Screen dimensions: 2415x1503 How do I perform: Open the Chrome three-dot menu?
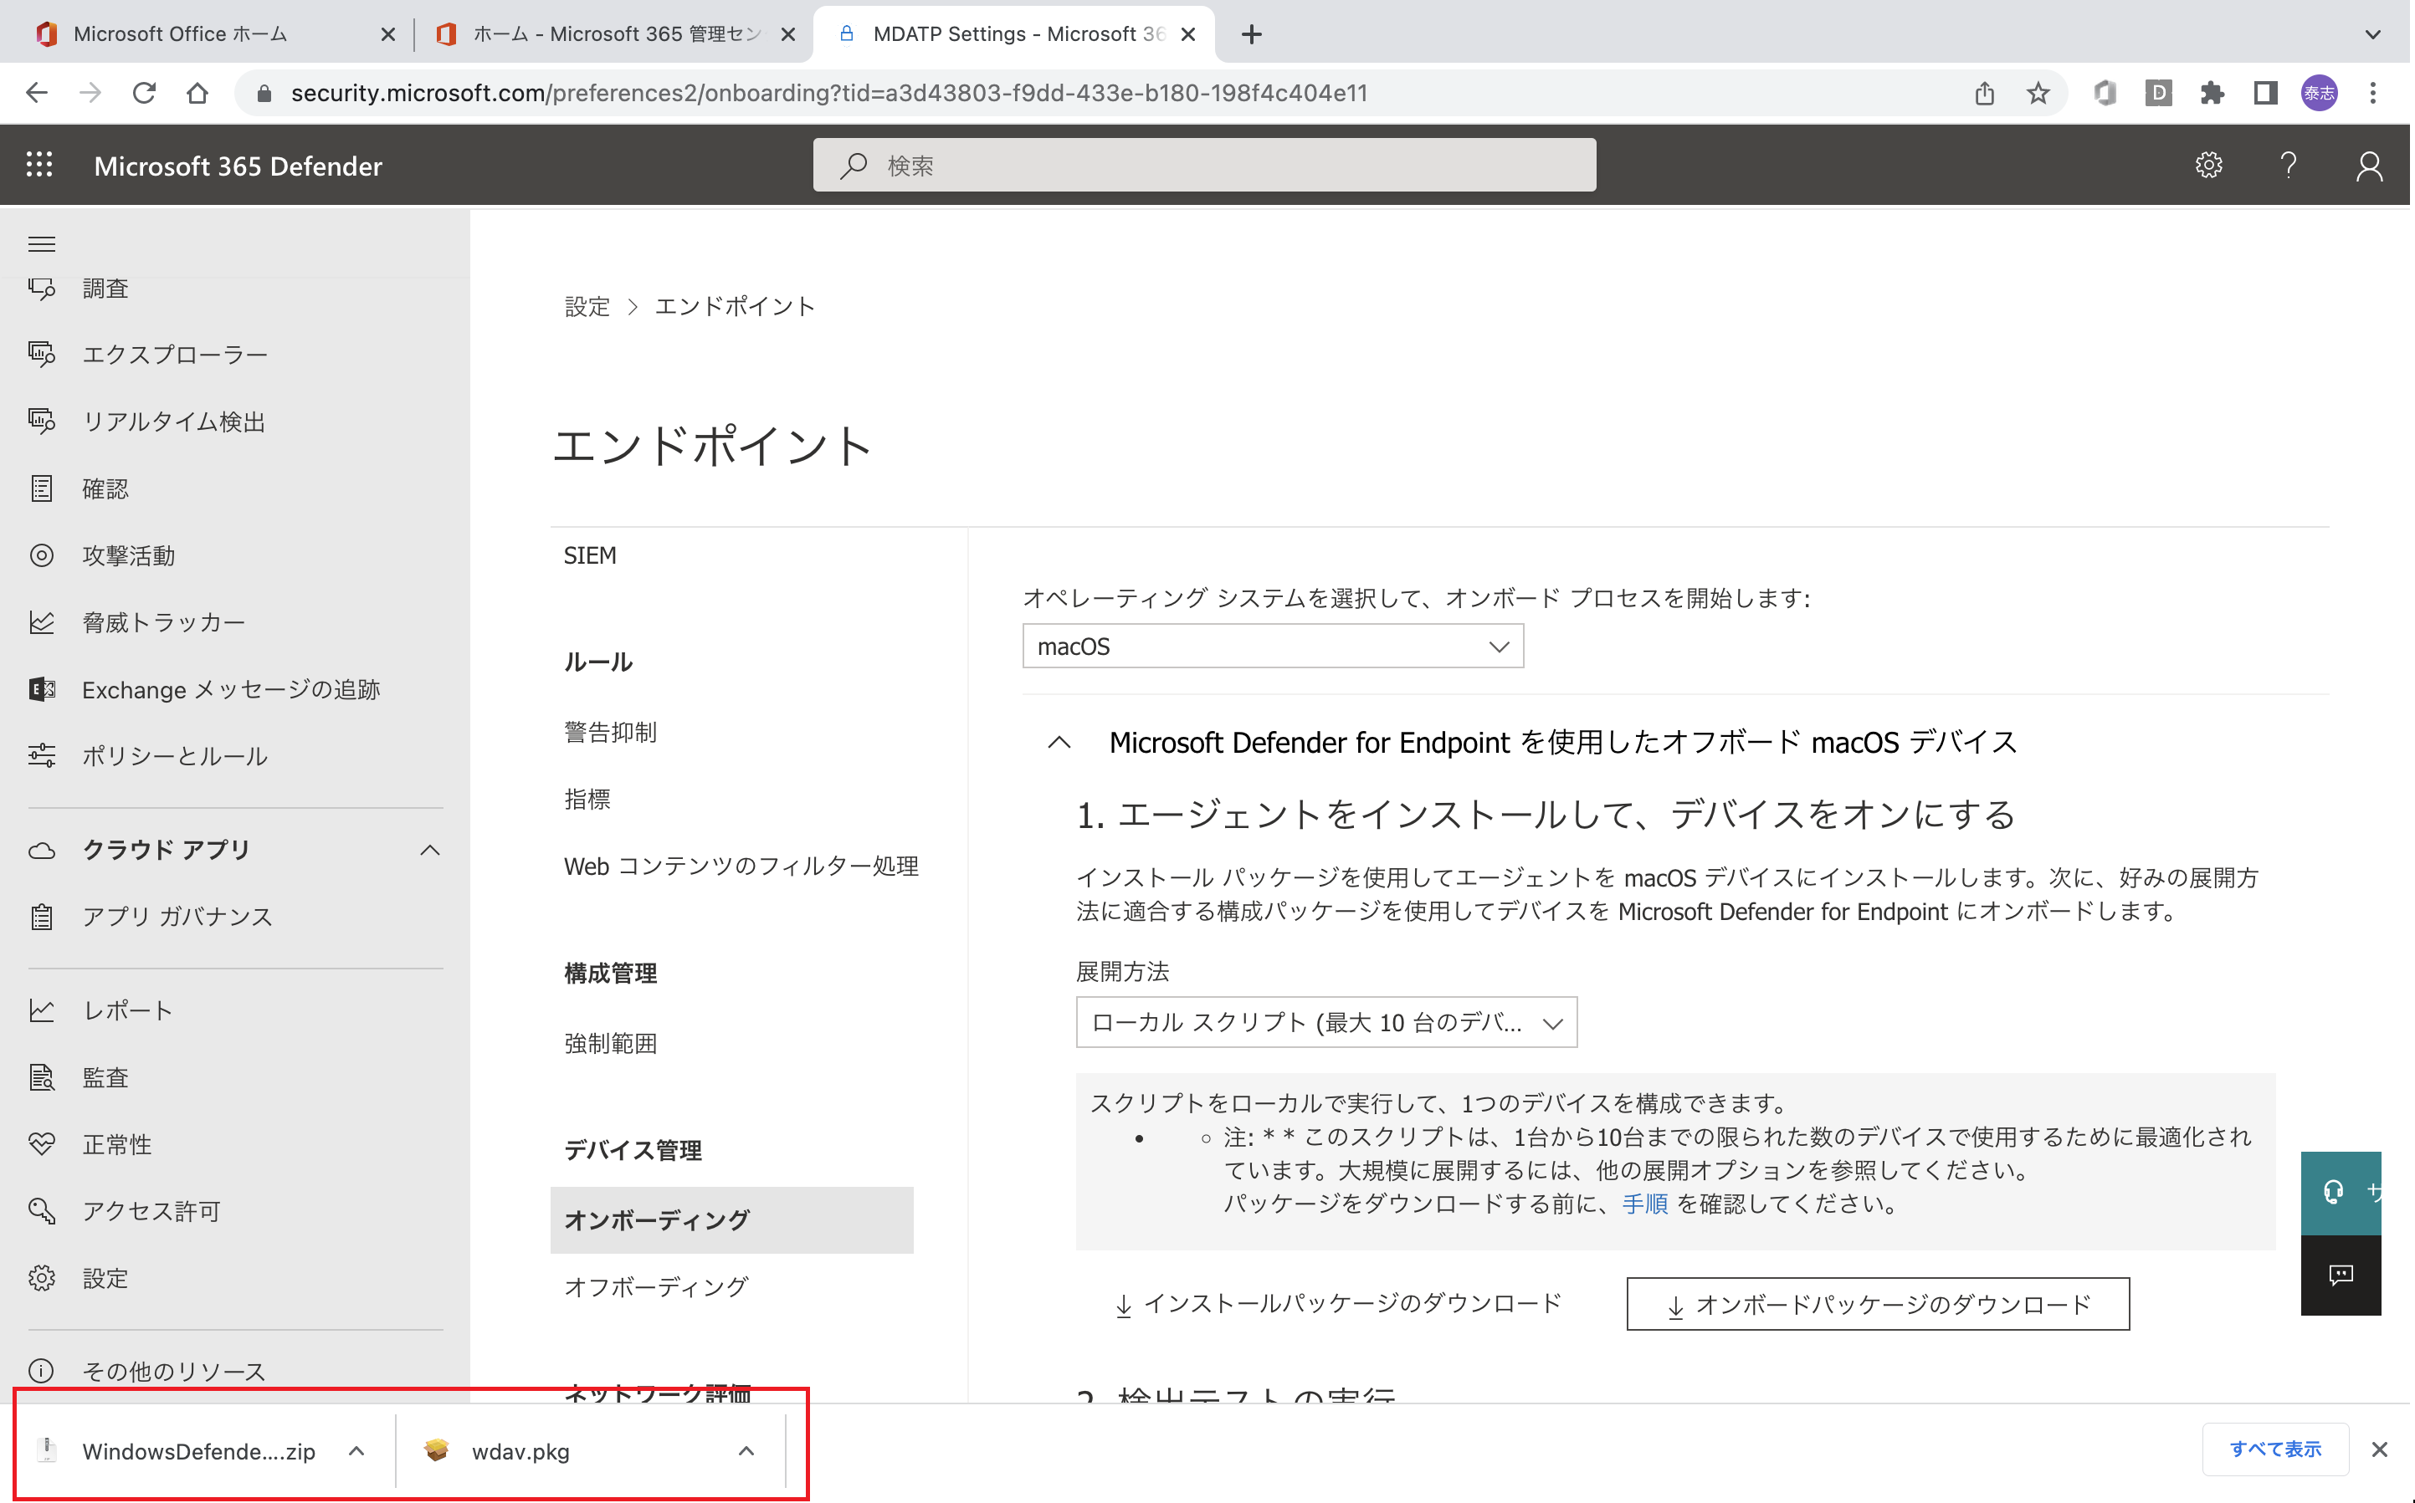(2372, 94)
